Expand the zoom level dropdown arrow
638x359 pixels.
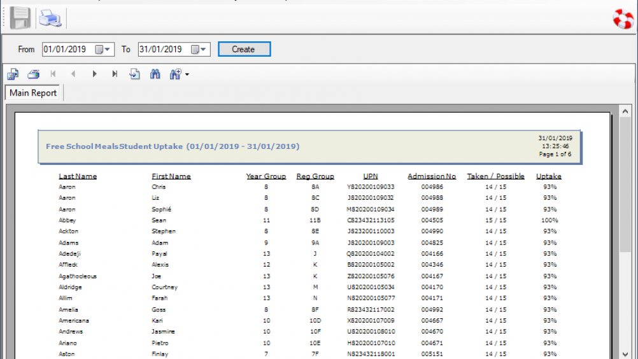click(x=187, y=75)
